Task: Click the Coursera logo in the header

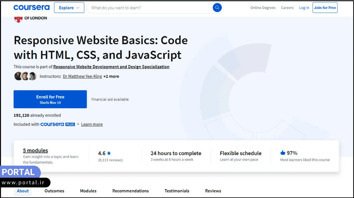Action: pos(31,7)
